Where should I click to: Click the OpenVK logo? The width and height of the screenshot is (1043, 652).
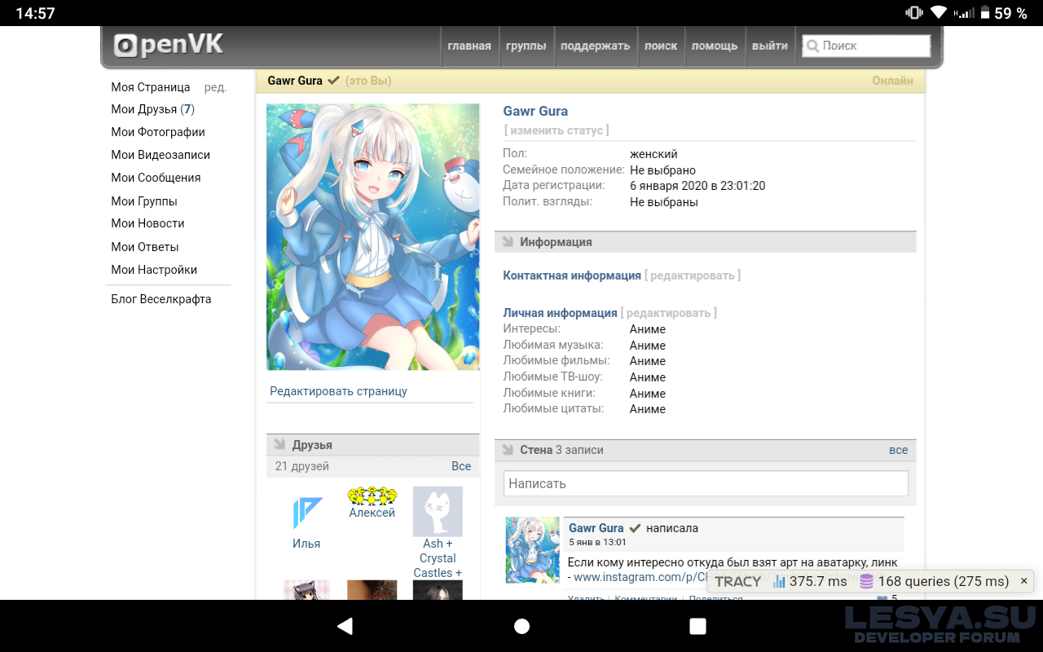[169, 45]
